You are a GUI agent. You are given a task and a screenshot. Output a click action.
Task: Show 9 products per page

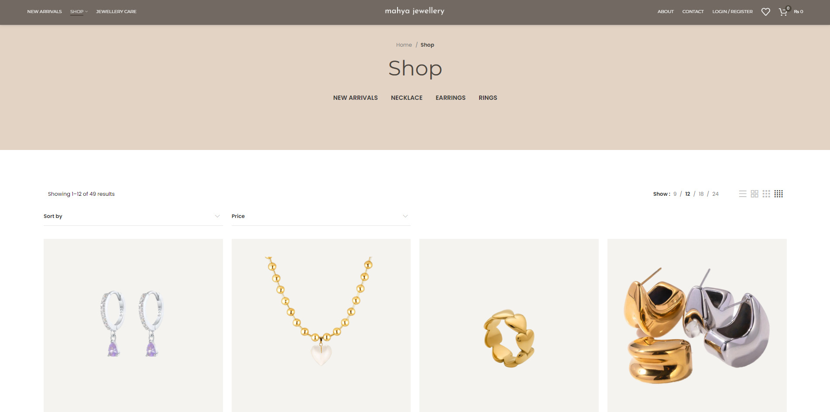[675, 194]
